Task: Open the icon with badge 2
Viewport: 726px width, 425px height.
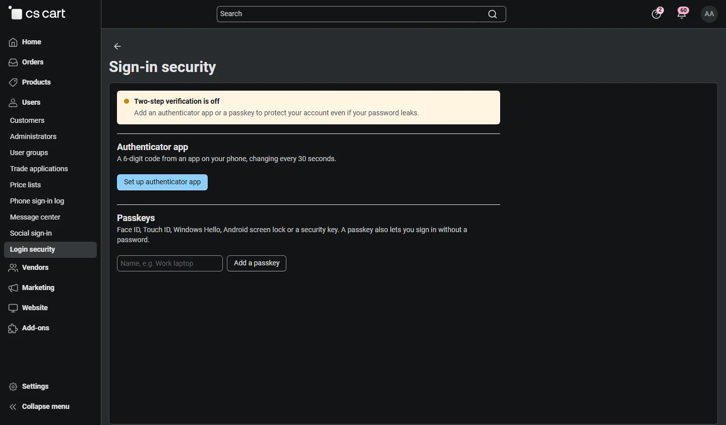Action: pos(657,13)
